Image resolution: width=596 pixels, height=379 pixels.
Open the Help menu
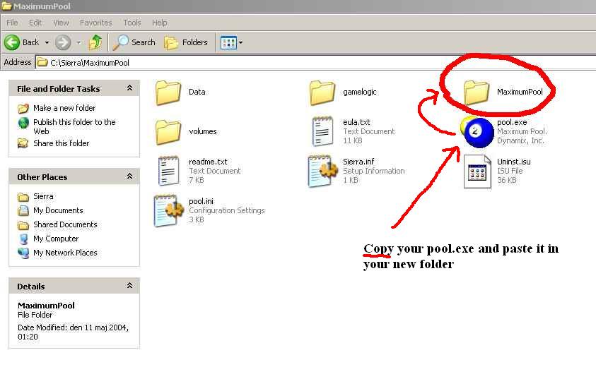click(x=159, y=23)
